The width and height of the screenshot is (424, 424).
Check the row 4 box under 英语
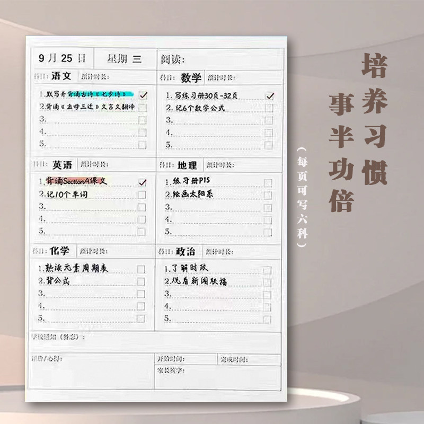(142, 219)
